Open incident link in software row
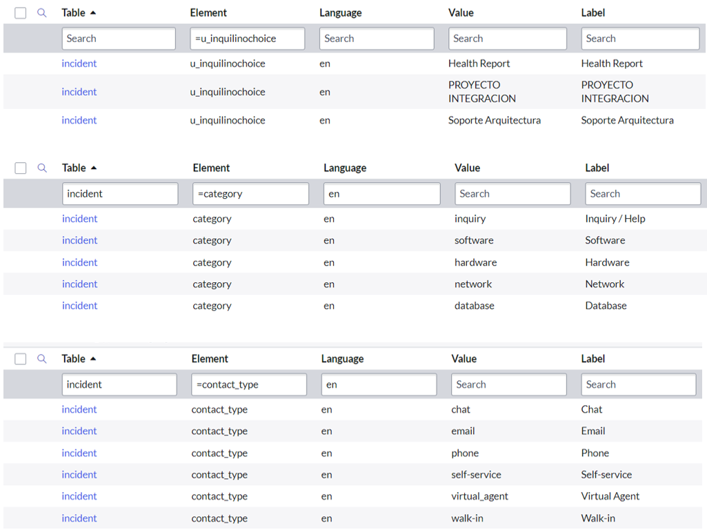 click(x=79, y=240)
